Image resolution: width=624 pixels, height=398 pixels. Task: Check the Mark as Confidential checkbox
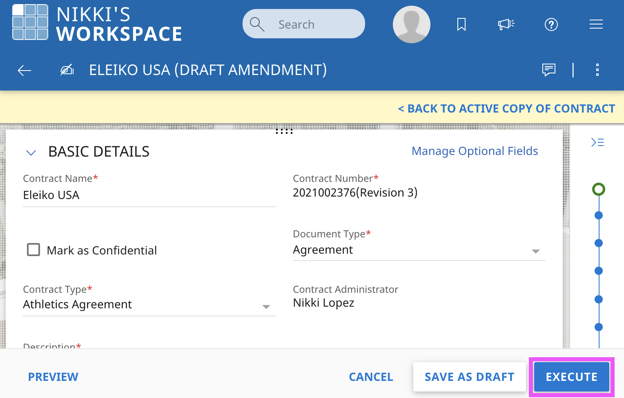tap(33, 250)
